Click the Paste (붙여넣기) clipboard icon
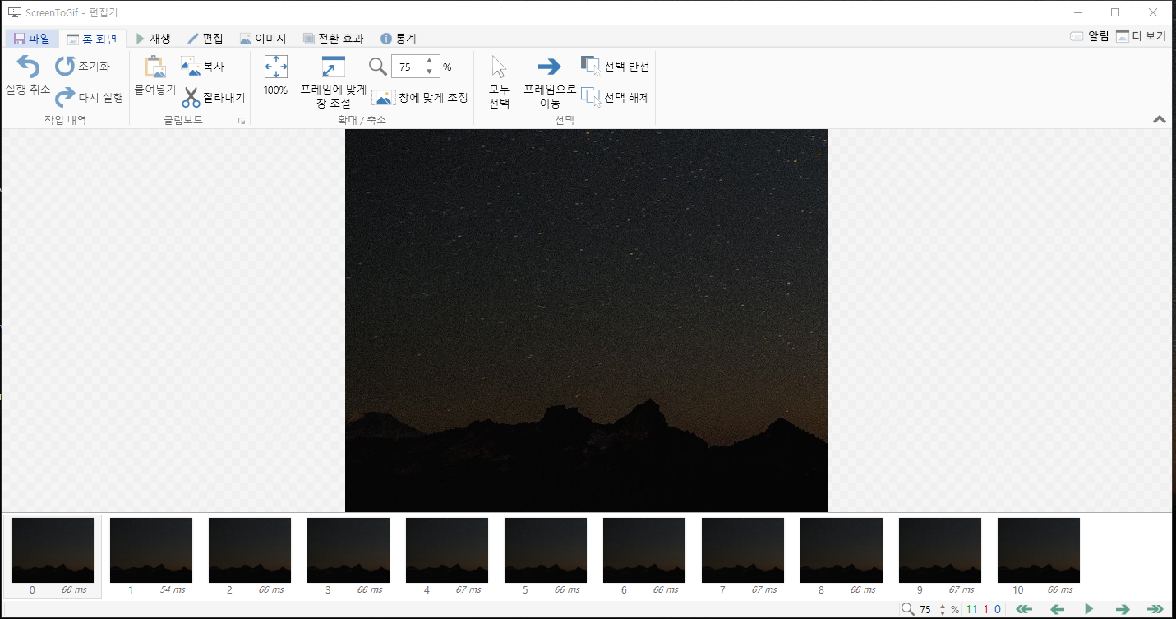This screenshot has height=619, width=1176. tap(154, 67)
